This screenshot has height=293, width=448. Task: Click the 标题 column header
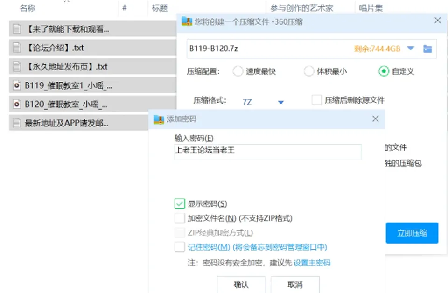(160, 8)
